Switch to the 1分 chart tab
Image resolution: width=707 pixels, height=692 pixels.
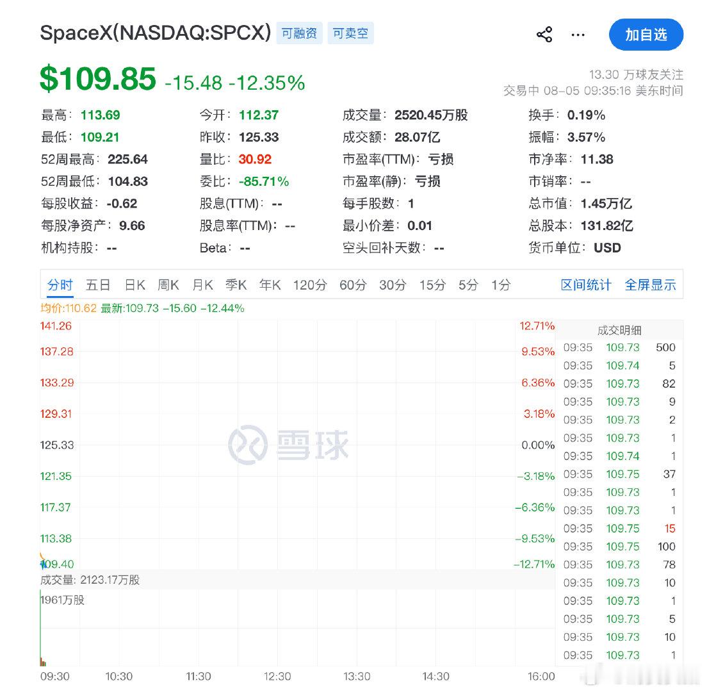tap(501, 285)
